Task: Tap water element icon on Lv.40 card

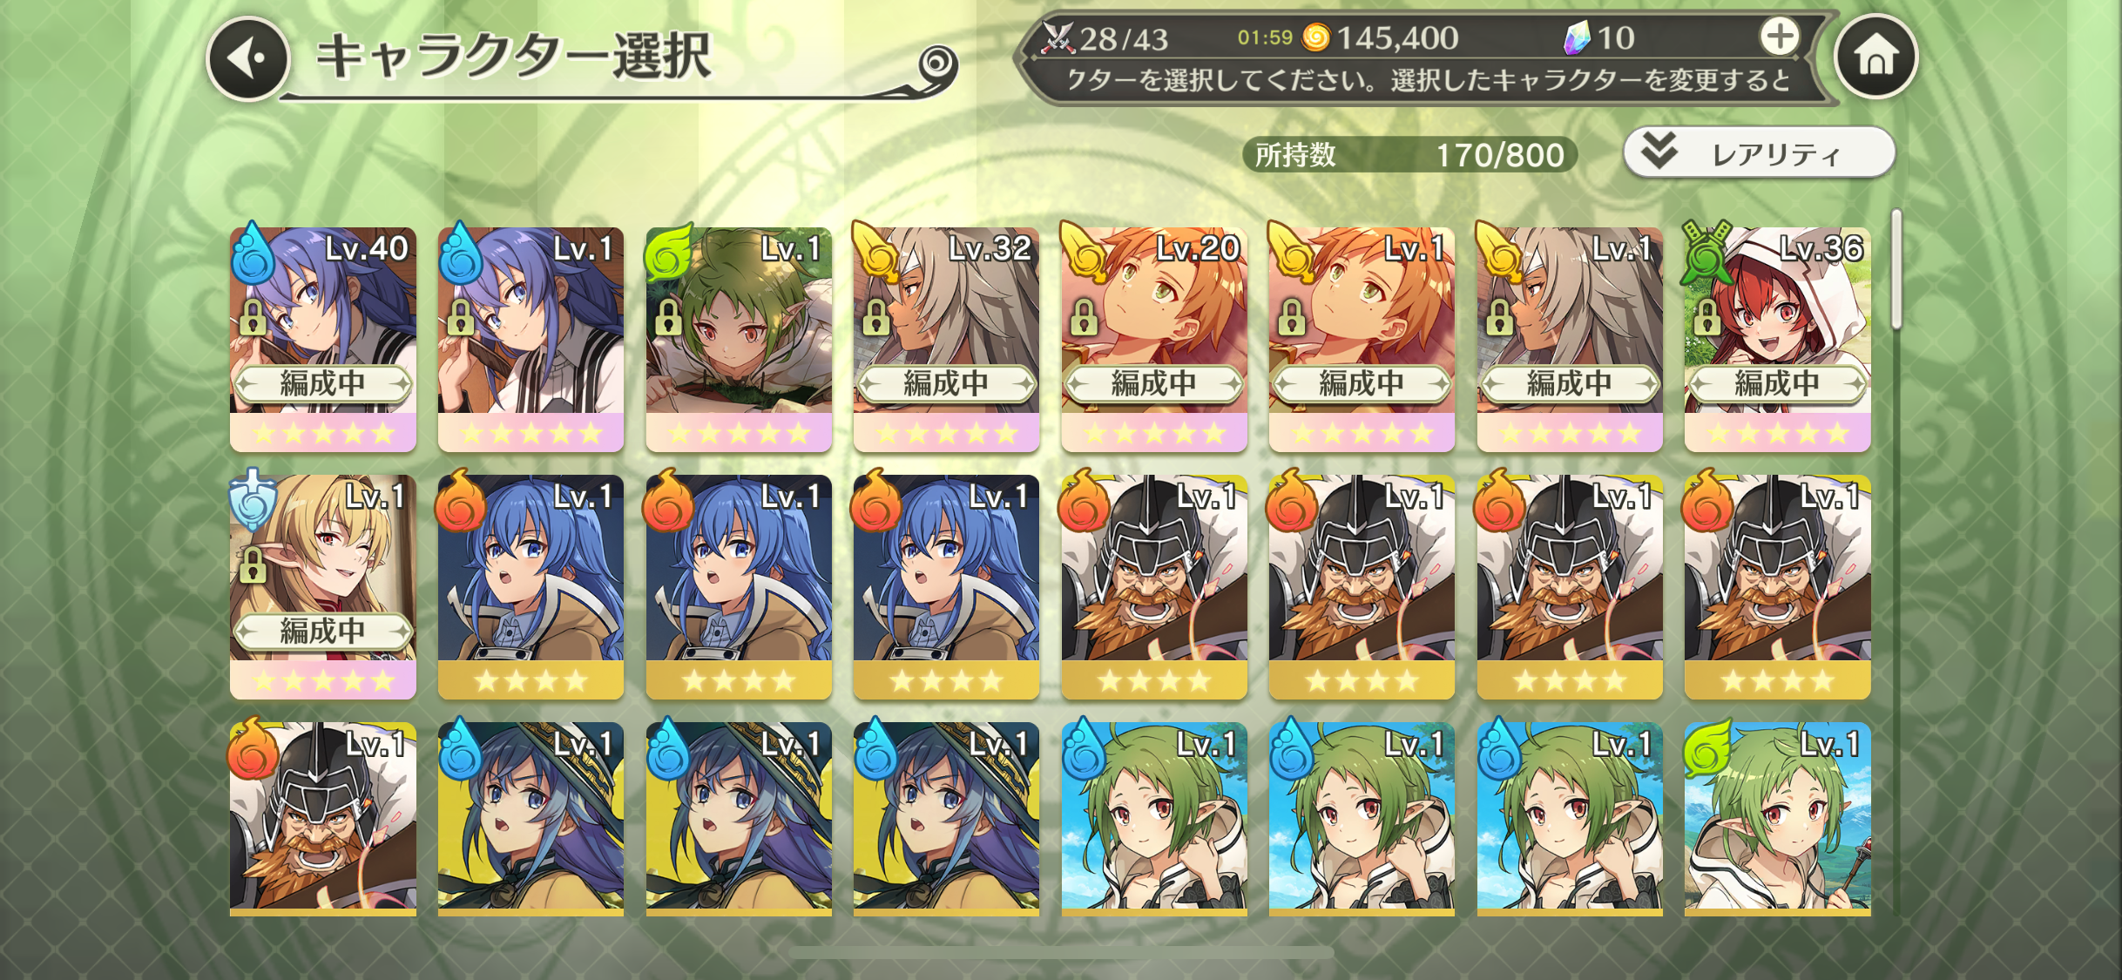Action: 253,252
